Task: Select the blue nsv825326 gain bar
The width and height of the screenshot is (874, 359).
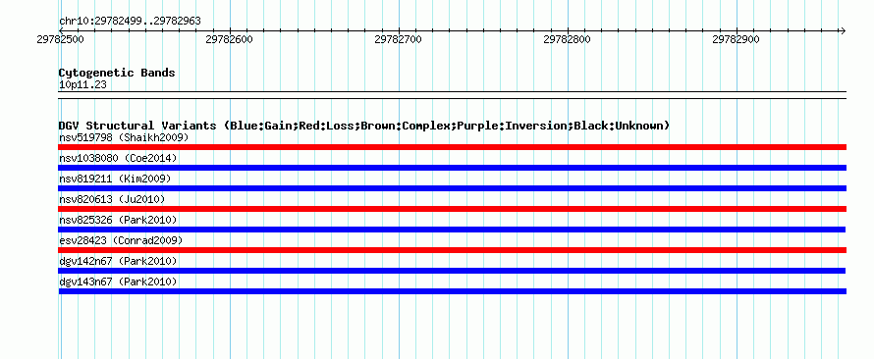Action: click(x=452, y=230)
